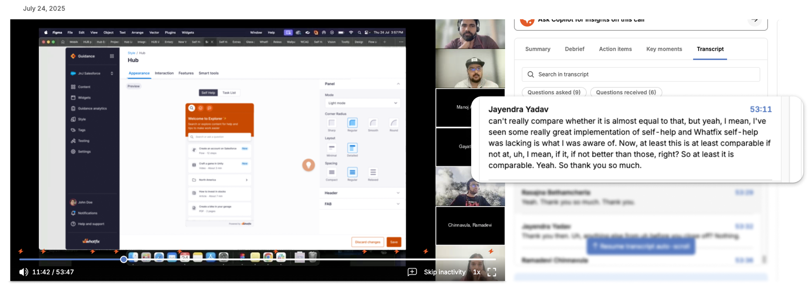Switch to the Action items tab
Image resolution: width=809 pixels, height=284 pixels.
click(x=615, y=49)
